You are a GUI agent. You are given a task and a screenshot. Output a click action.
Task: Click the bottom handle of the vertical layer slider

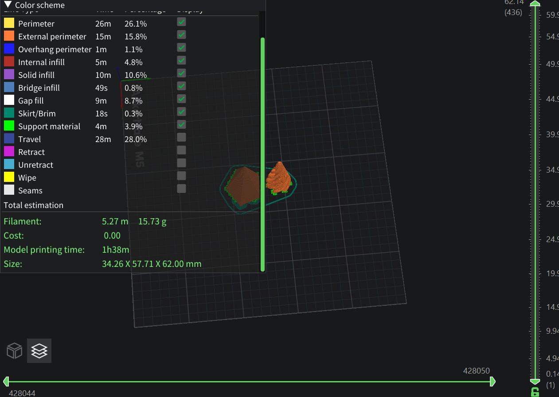pos(535,382)
